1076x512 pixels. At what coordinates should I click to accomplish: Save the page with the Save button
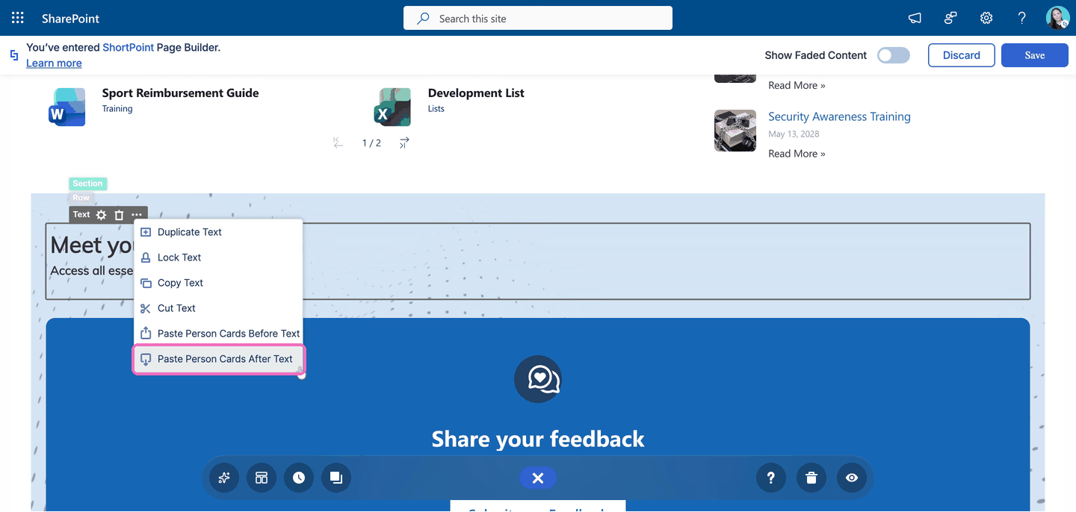(x=1035, y=55)
